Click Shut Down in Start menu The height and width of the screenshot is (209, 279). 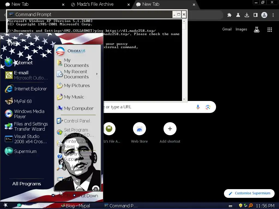pos(85,196)
